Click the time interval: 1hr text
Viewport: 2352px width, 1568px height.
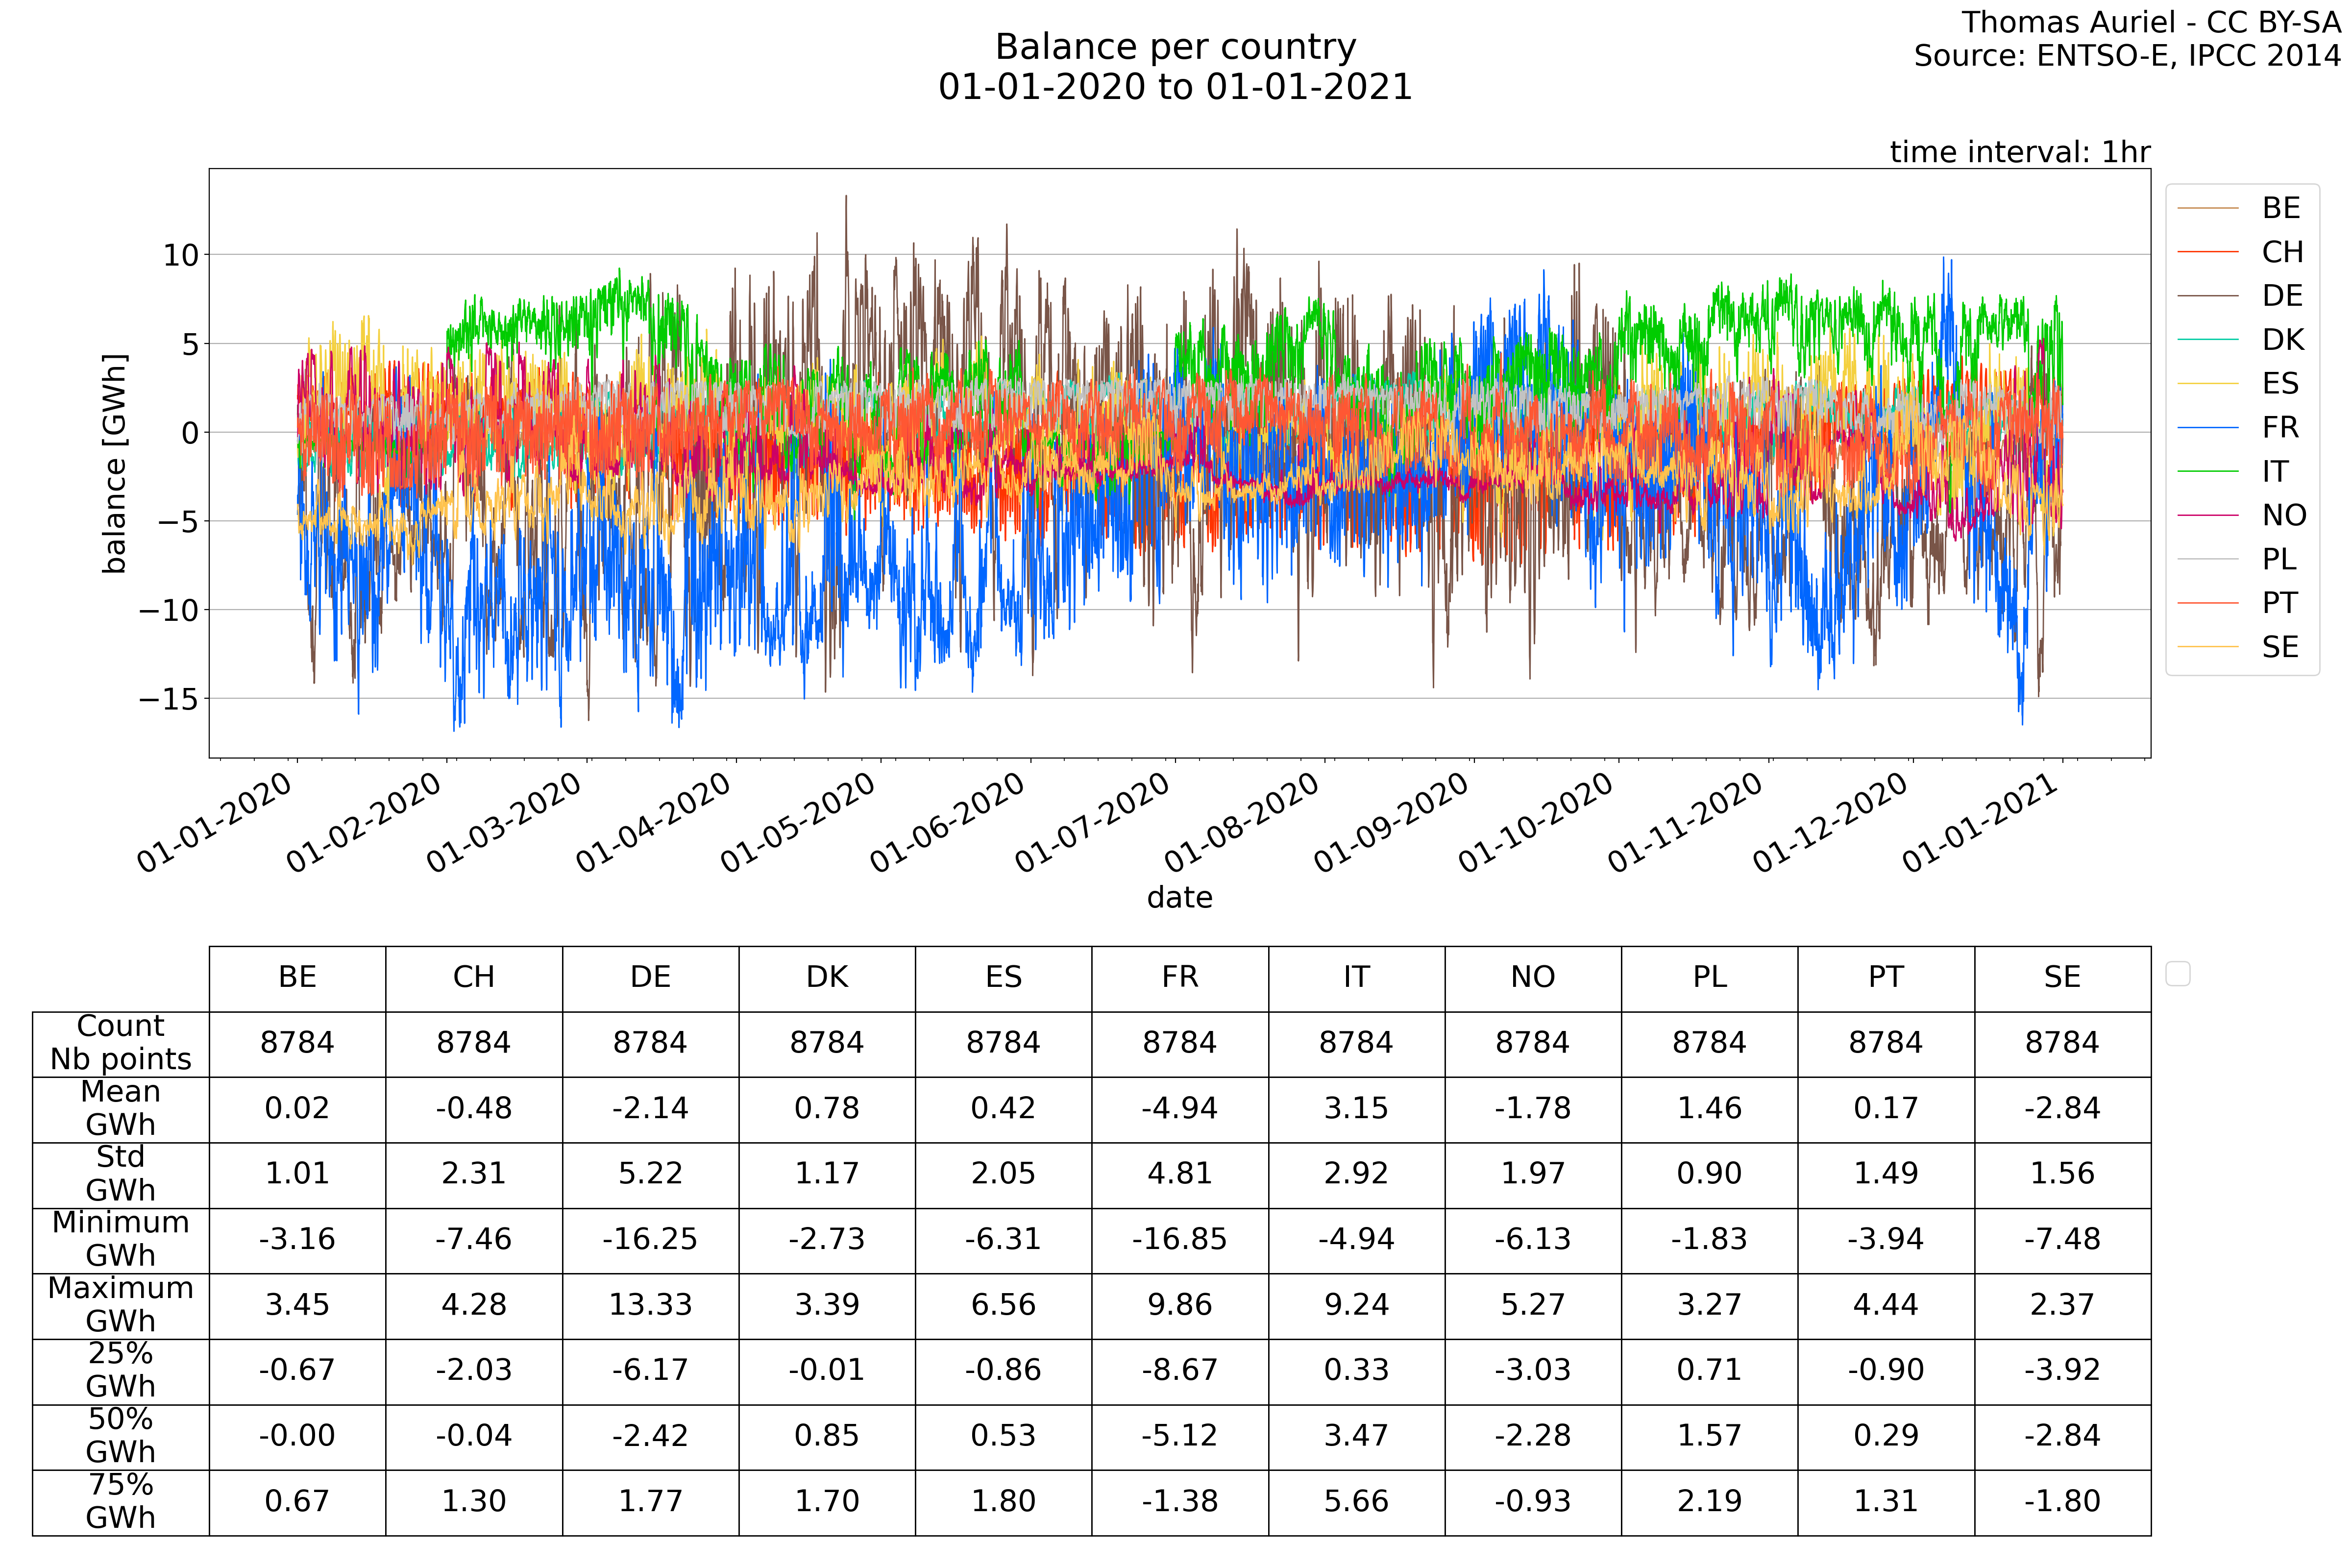pyautogui.click(x=2019, y=152)
